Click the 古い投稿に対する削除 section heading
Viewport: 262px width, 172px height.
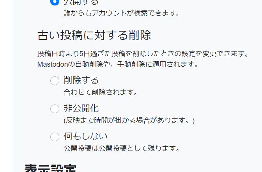pyautogui.click(x=94, y=35)
